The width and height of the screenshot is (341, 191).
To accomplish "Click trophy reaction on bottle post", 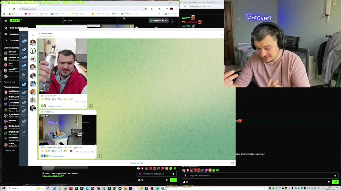I will pyautogui.click(x=60, y=99).
